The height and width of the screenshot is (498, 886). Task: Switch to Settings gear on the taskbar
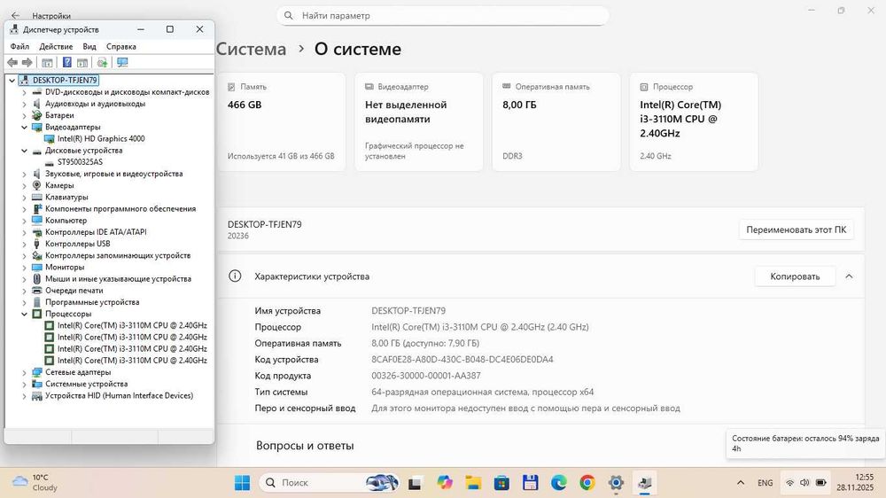click(x=616, y=483)
